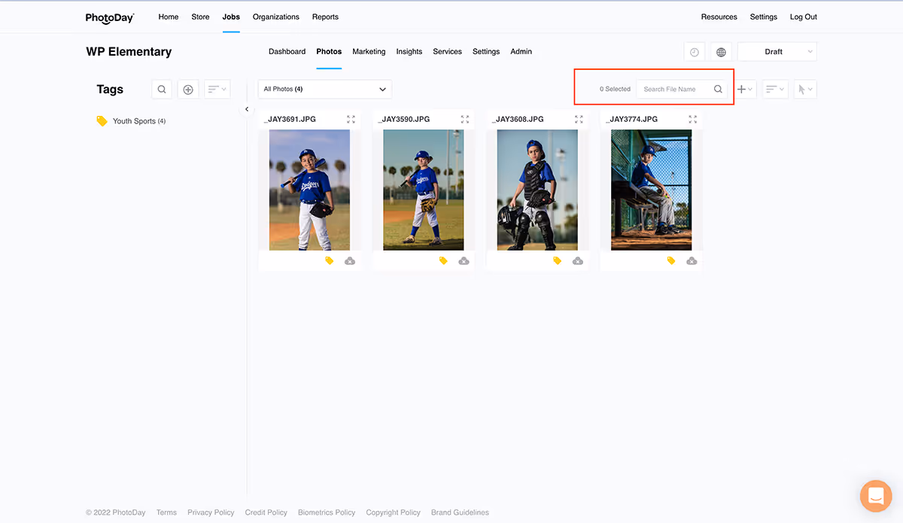Viewport: 903px width, 523px height.
Task: Switch to the Marketing tab
Action: click(369, 52)
